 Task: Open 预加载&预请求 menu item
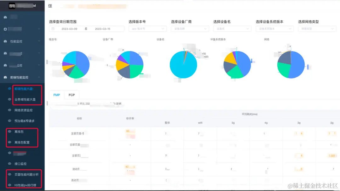(x=24, y=121)
